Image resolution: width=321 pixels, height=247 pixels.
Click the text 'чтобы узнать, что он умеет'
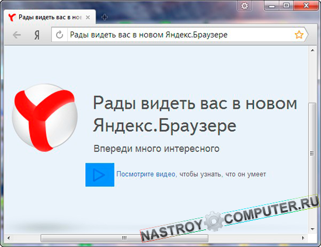click(x=223, y=174)
